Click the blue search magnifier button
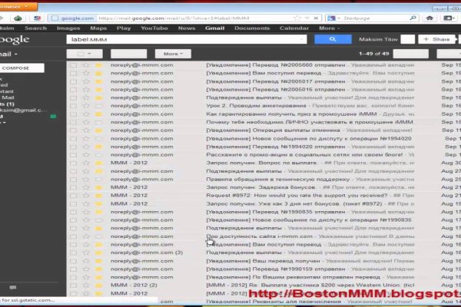This screenshot has width=461, height=307. click(330, 39)
